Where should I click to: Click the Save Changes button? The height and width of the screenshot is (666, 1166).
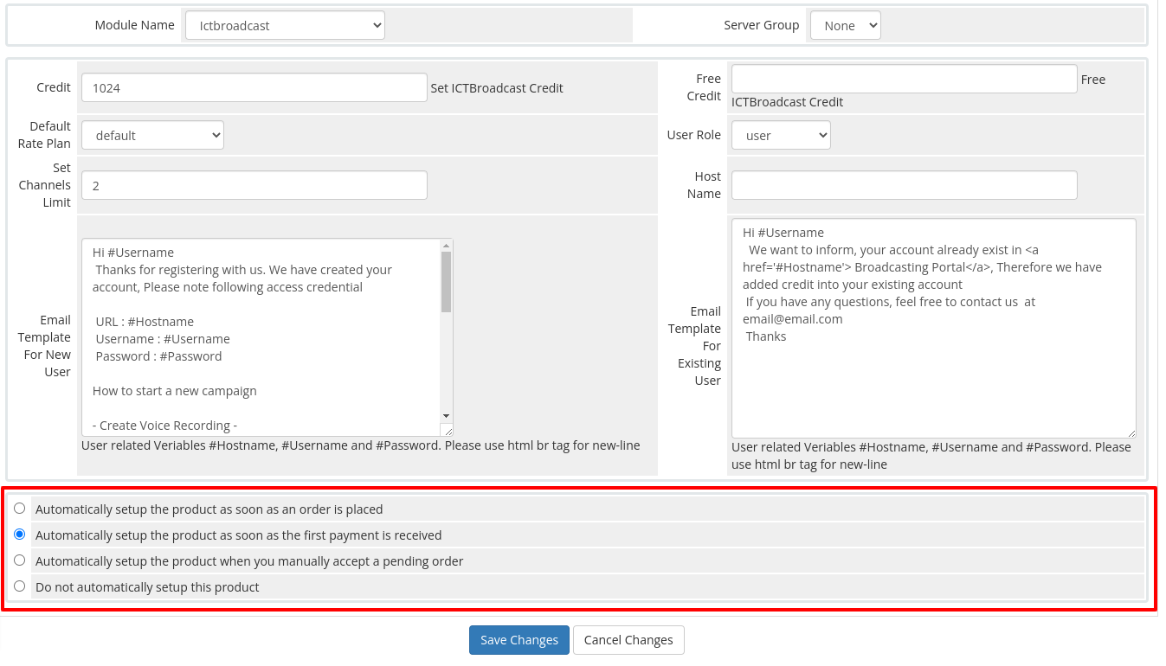(519, 640)
